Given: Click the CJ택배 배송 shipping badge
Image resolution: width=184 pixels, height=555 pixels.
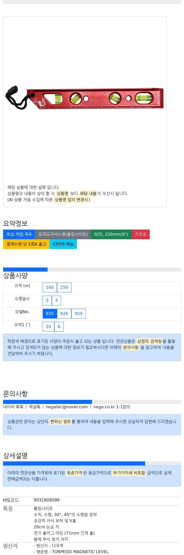Looking at the screenshot, I should (63, 244).
